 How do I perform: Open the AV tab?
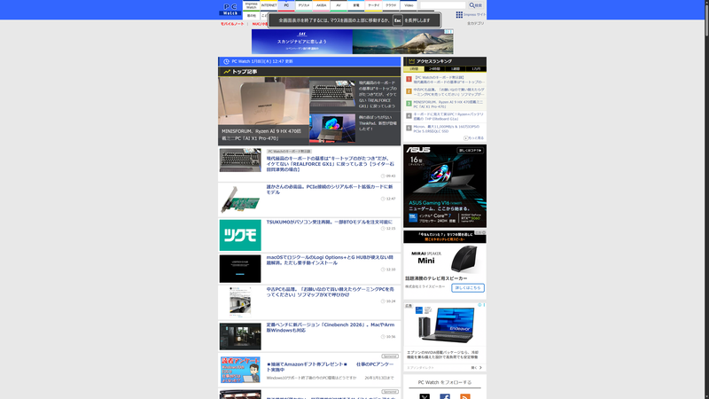(339, 5)
